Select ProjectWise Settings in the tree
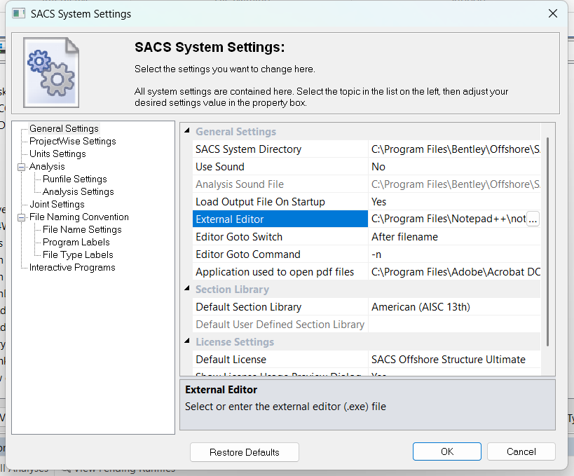The width and height of the screenshot is (574, 476). coord(72,141)
